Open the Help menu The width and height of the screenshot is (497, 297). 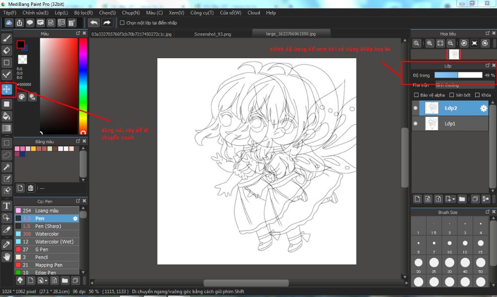coord(271,13)
